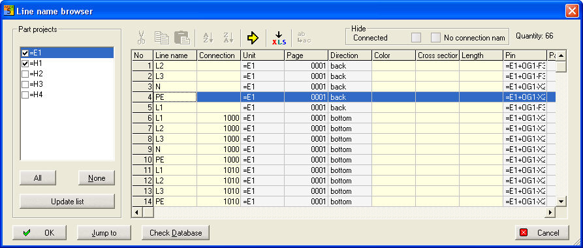Screen dimensions: 583x248
Task: Click the Unit =E1 cell in row 8
Action: coord(262,139)
